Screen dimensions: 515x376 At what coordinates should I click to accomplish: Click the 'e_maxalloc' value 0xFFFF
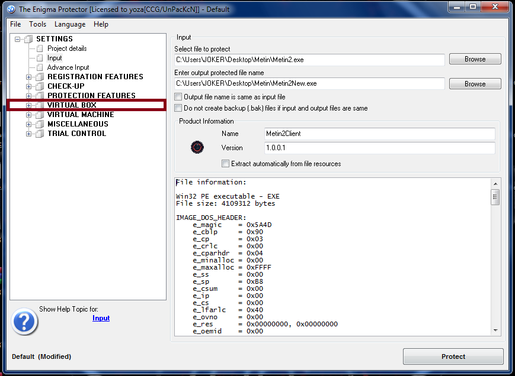pos(259,267)
